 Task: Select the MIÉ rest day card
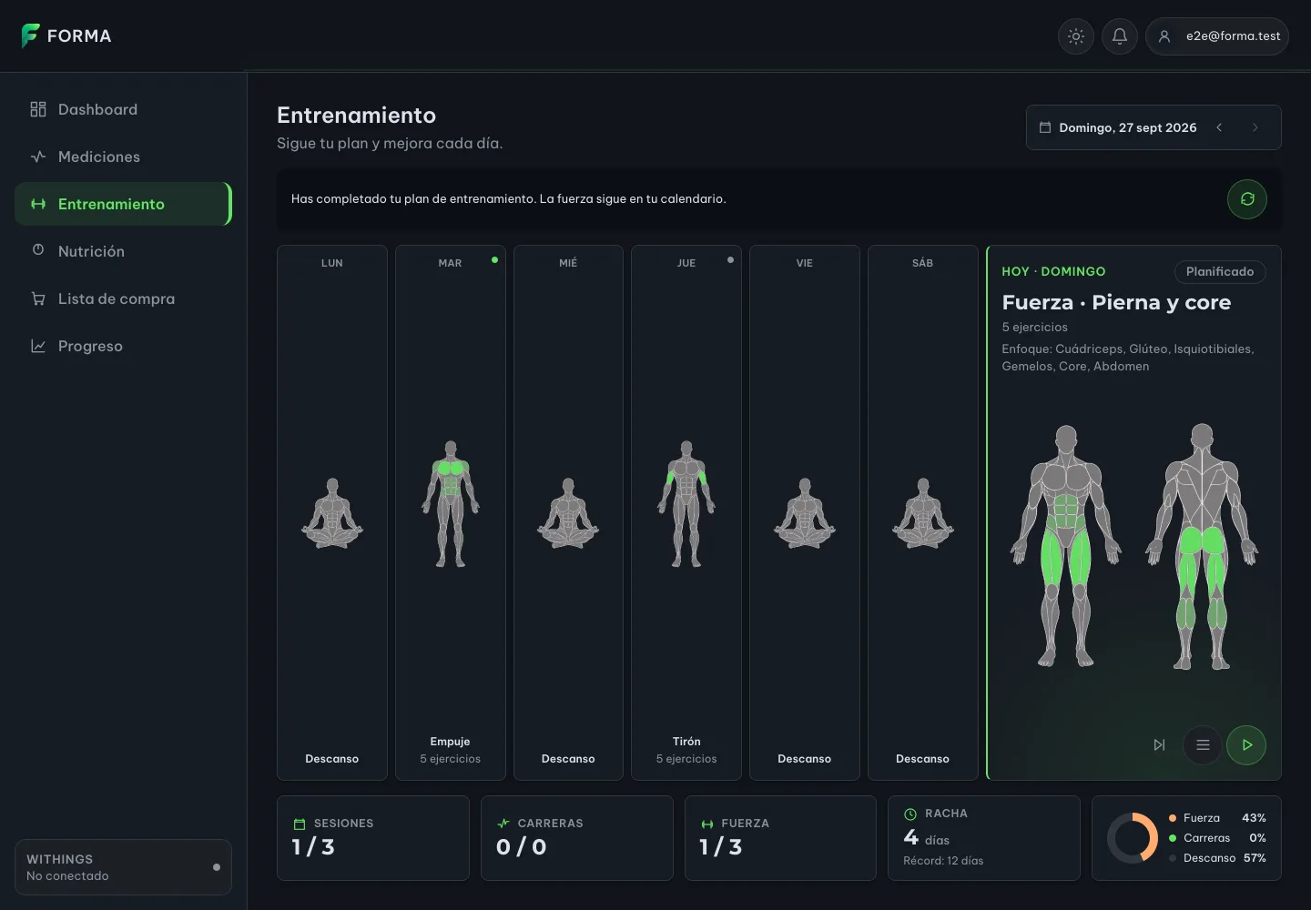pos(568,512)
